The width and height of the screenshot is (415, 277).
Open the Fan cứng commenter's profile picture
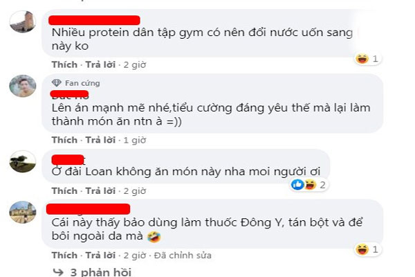(x=23, y=86)
